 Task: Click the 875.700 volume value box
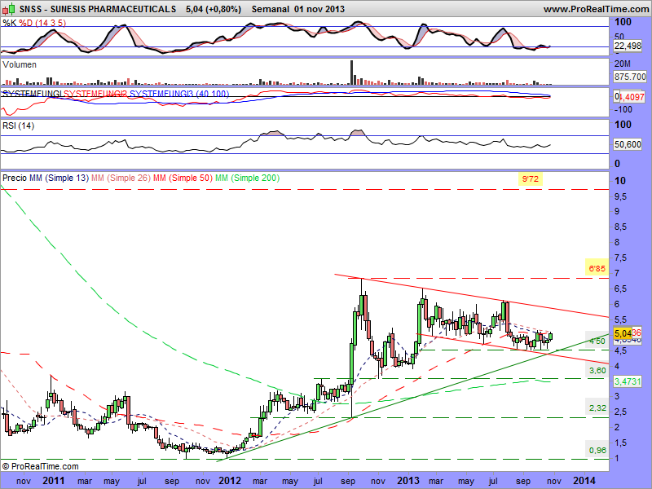[x=629, y=77]
